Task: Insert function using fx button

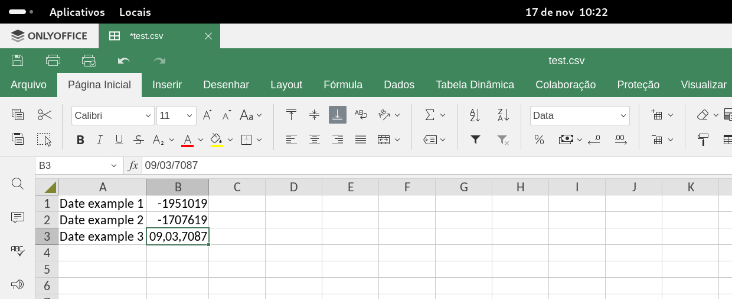Action: 133,166
